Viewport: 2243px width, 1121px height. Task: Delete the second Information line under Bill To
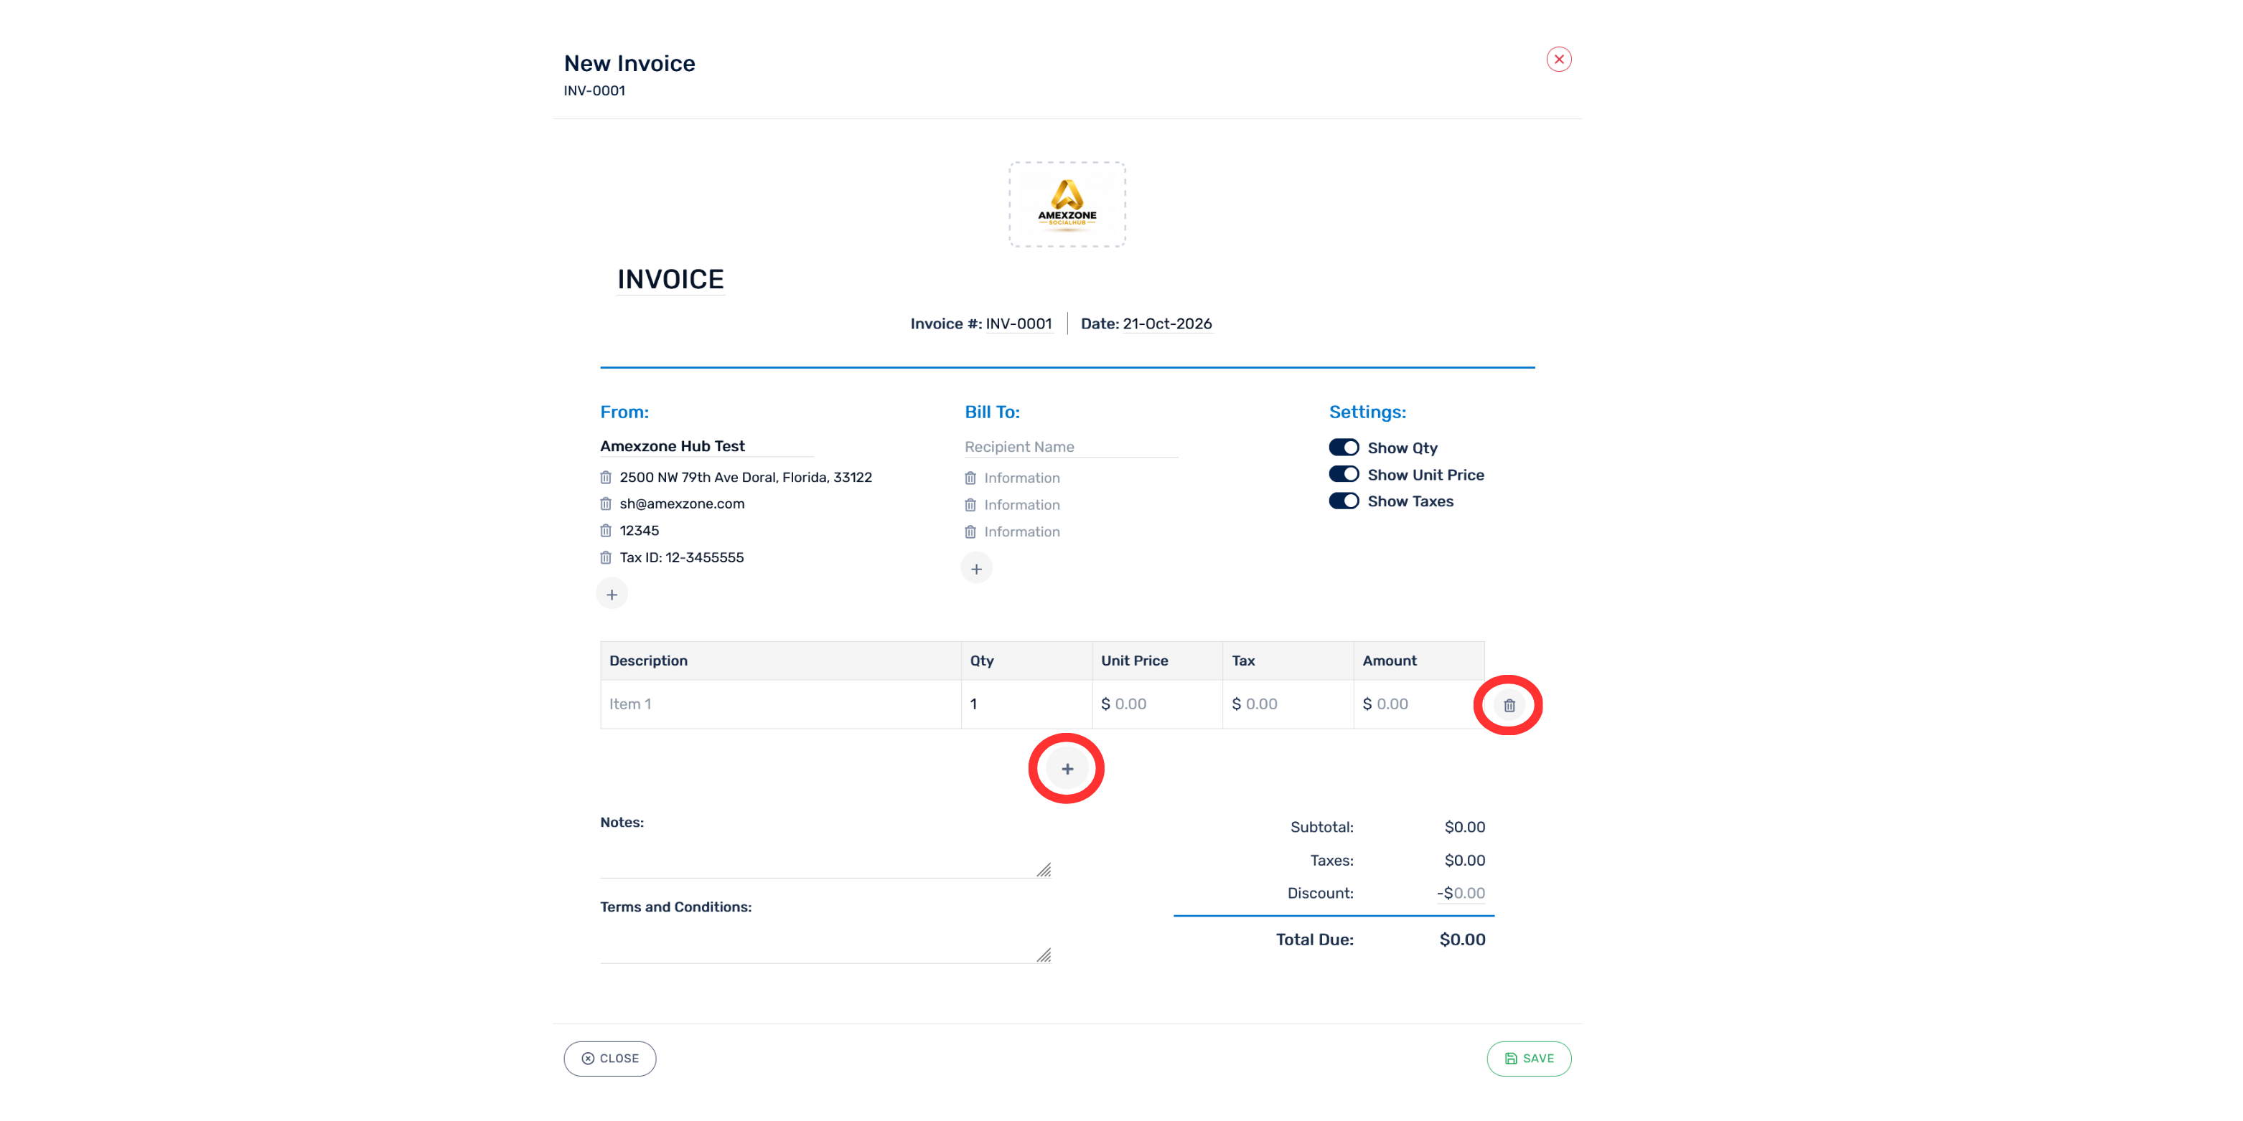[x=971, y=505]
